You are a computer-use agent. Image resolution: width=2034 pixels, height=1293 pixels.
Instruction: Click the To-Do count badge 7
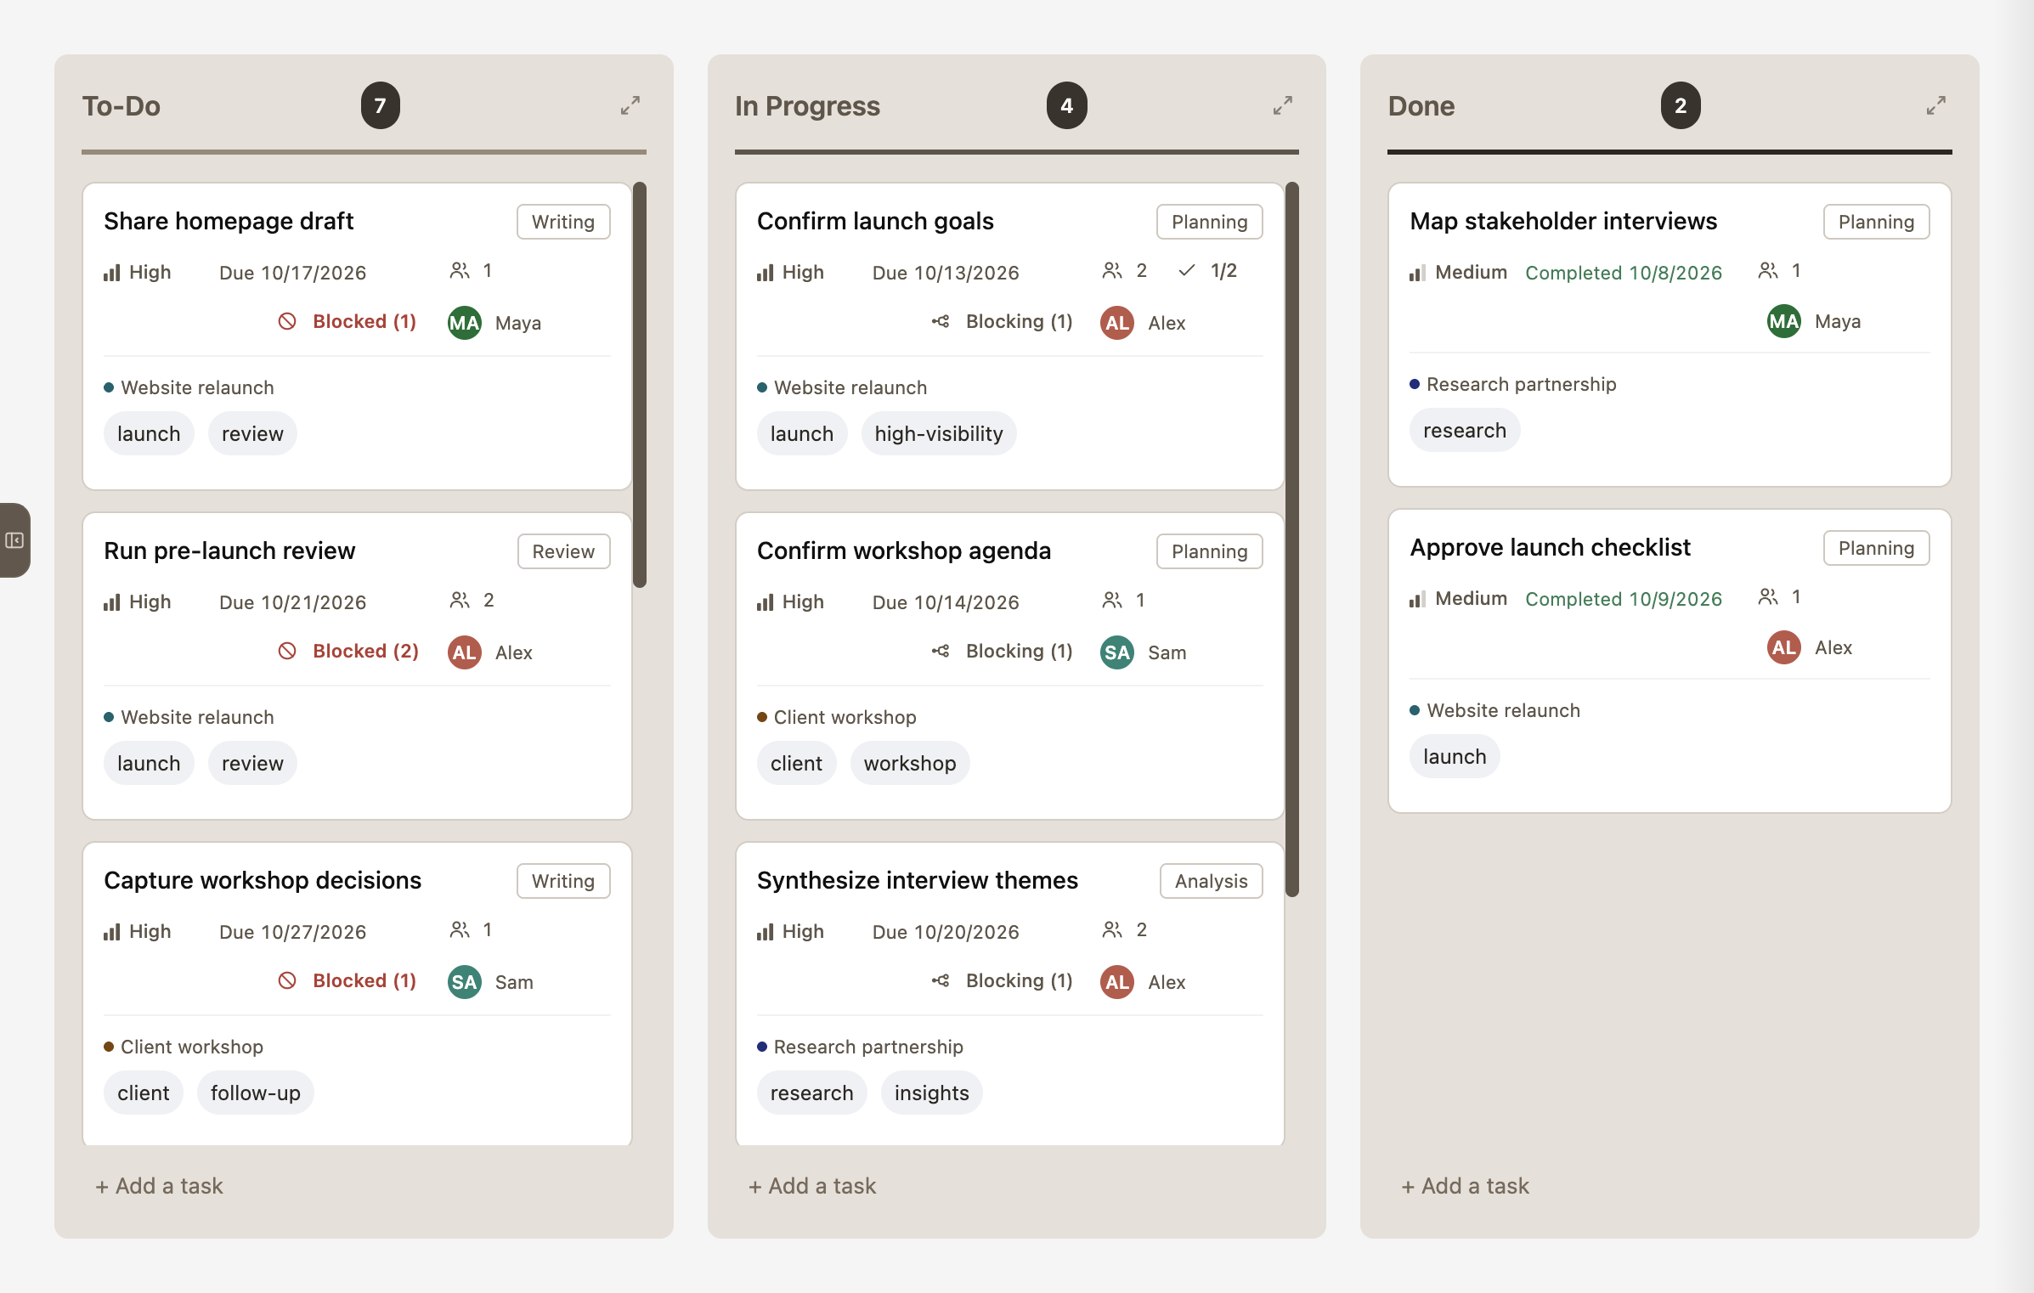380,105
